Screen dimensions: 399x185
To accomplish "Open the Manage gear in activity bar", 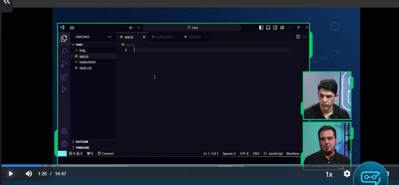I will coord(64,144).
